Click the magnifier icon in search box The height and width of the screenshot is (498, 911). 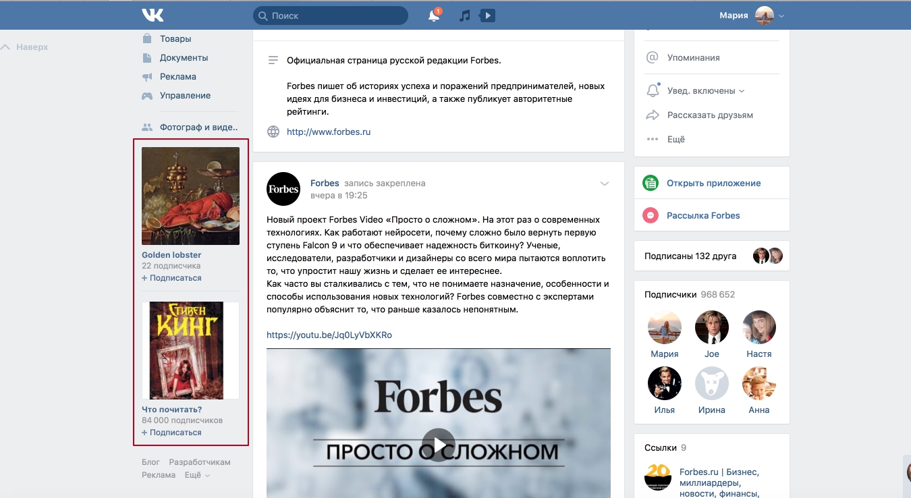263,16
